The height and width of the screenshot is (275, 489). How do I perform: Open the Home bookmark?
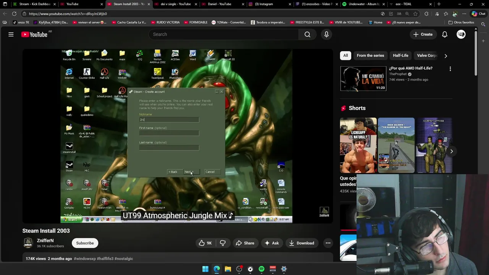[375, 23]
